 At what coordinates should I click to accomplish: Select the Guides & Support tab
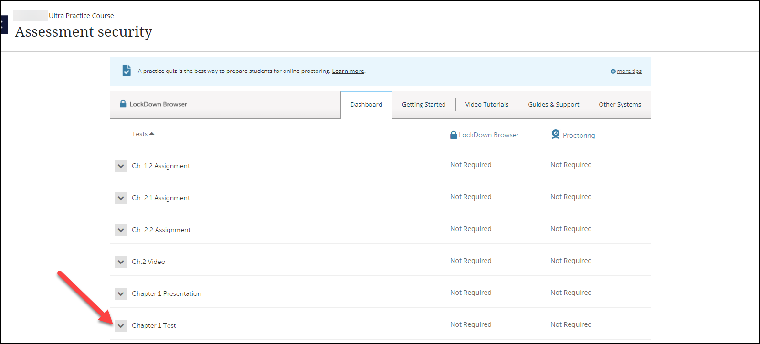pos(553,105)
